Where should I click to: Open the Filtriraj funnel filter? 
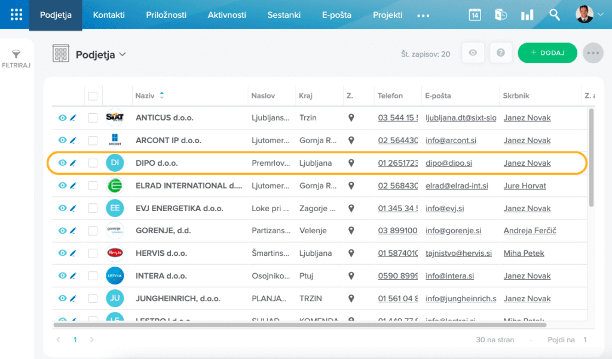coord(16,59)
